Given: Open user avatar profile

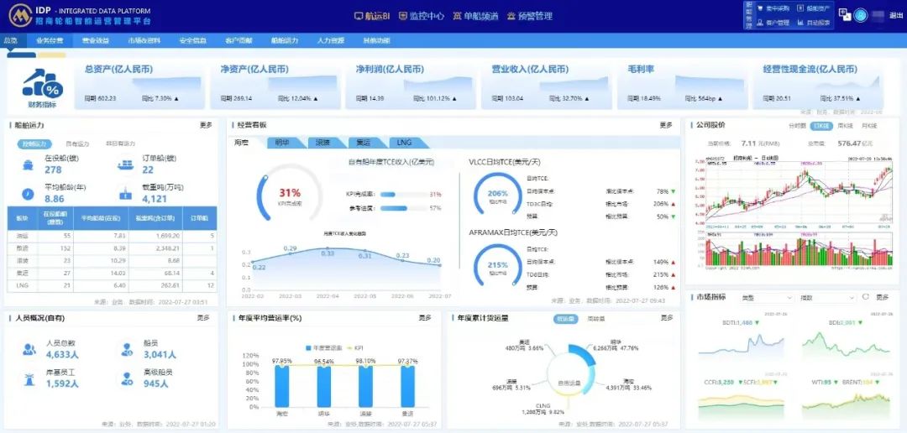Looking at the screenshot, I should (x=861, y=16).
